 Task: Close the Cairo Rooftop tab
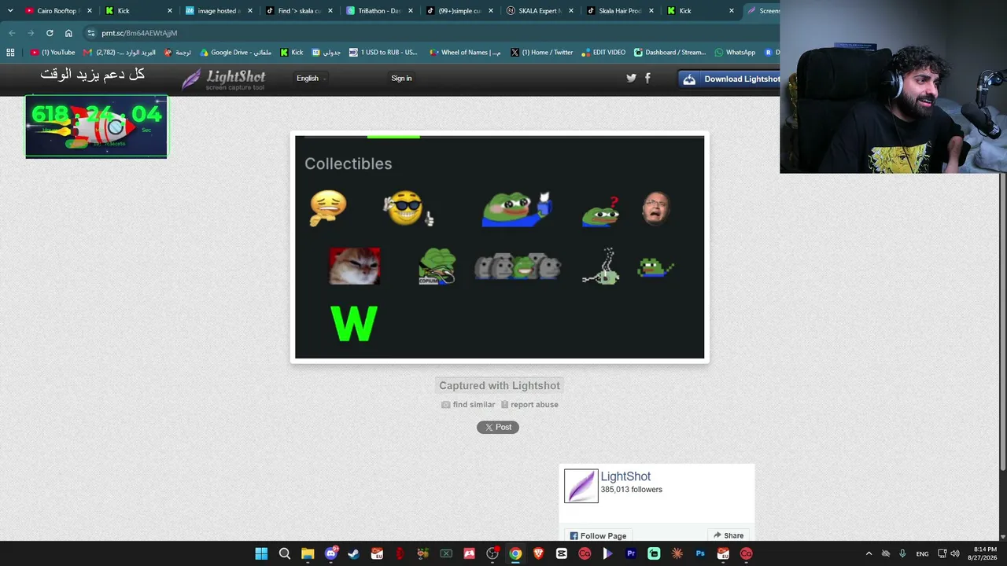pos(90,11)
